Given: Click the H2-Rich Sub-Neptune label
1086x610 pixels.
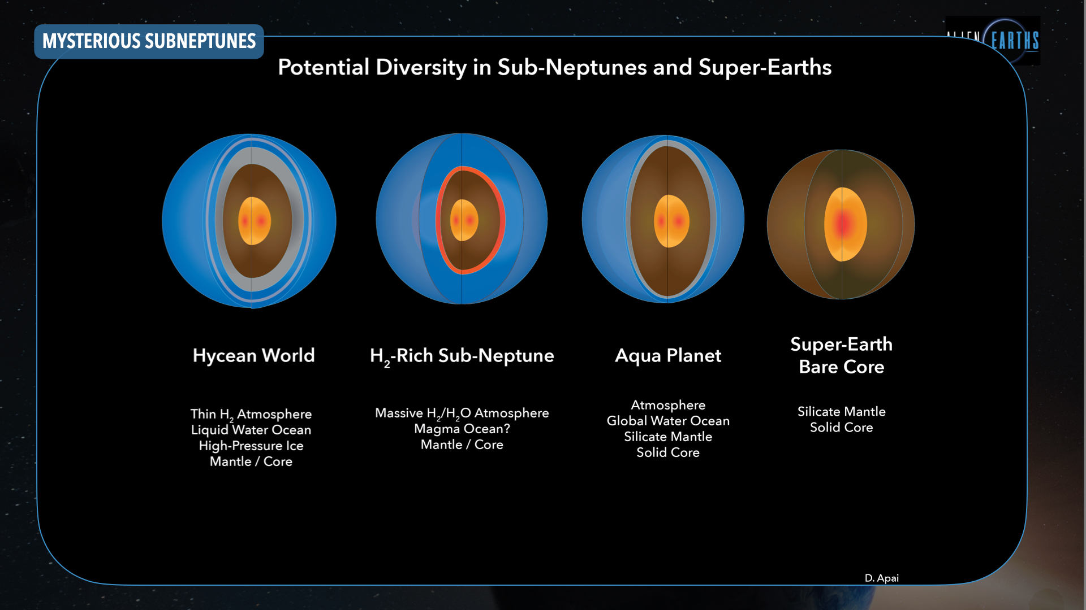Looking at the screenshot, I should [x=462, y=356].
